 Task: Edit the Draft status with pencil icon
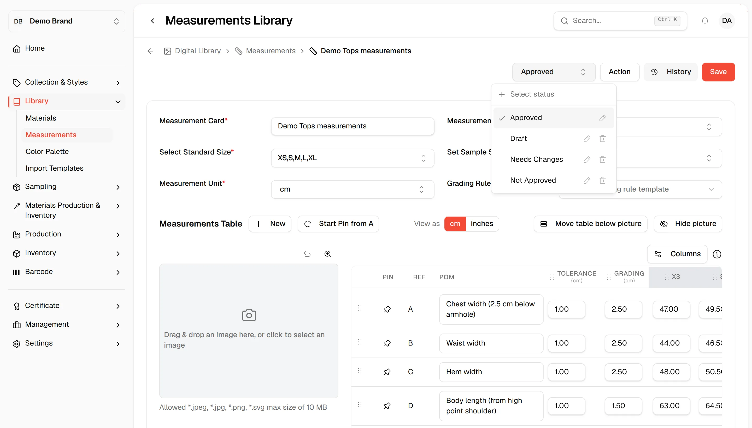pos(587,139)
